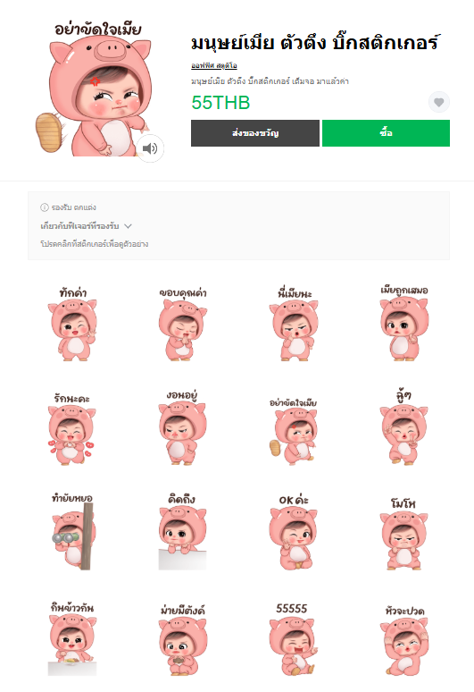Choose the โมโห angry sticker
Screen dimensions: 474x692
(x=404, y=533)
